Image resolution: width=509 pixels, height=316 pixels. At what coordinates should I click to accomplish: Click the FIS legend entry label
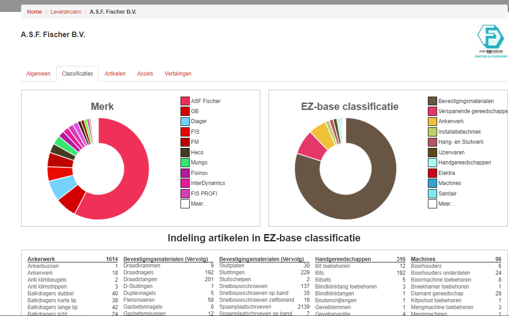point(195,132)
